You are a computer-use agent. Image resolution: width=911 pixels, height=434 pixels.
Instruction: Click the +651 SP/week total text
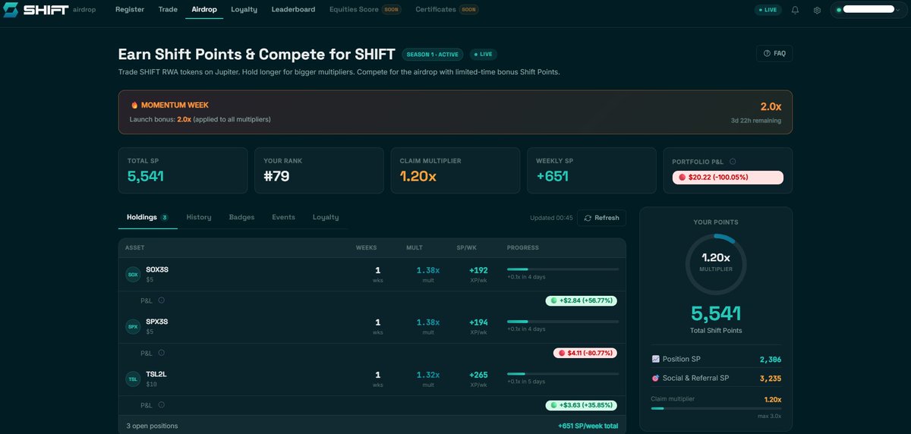point(588,426)
